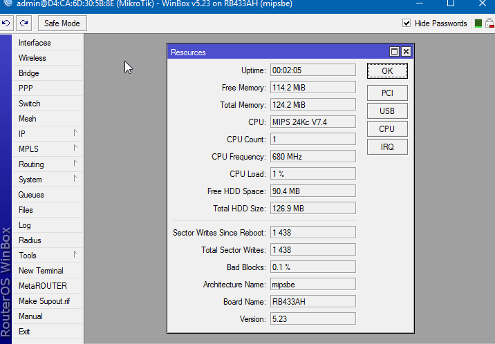Click the Total HDD Size field 126.9 MB
Image resolution: width=495 pixels, height=344 pixels.
[x=313, y=209]
